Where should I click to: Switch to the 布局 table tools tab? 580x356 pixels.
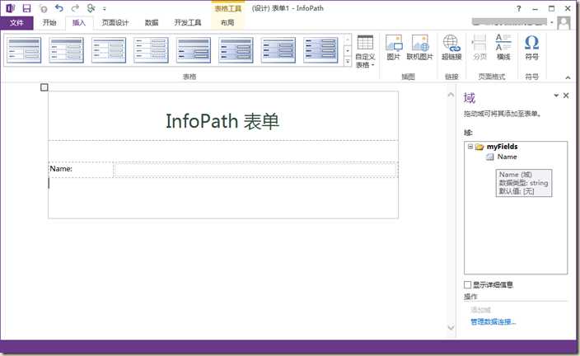(x=227, y=23)
